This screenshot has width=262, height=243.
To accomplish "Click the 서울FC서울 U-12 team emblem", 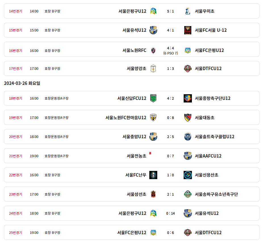I will tap(188, 30).
